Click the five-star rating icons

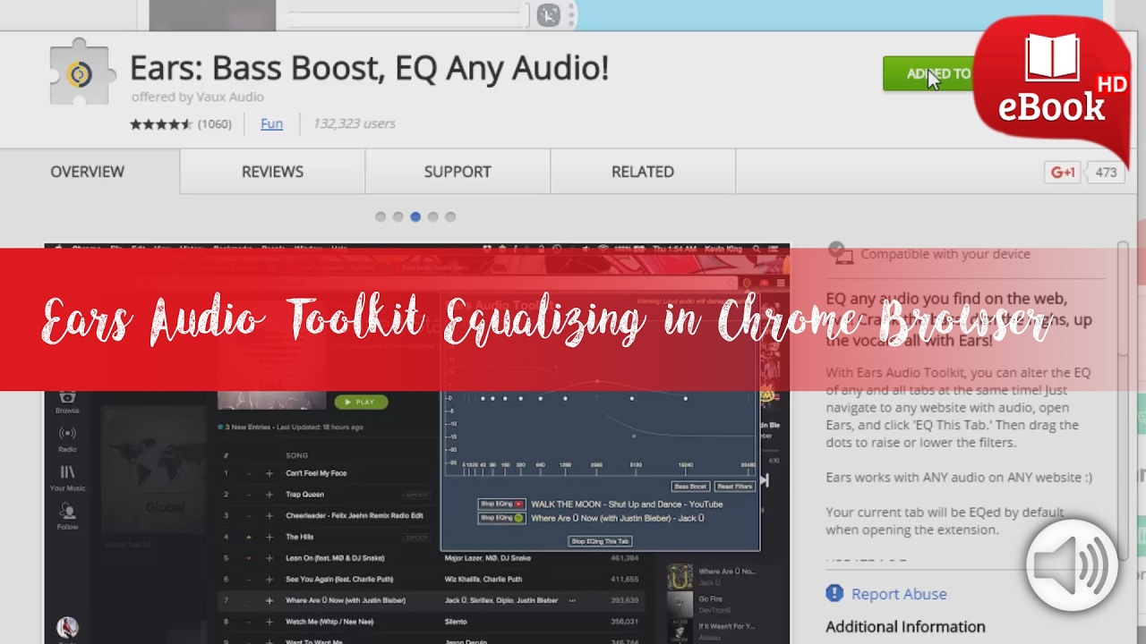click(x=161, y=124)
